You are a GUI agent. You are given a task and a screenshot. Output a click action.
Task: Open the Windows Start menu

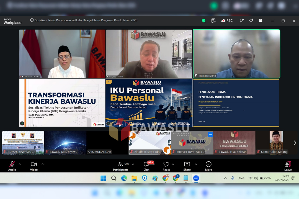click(103, 178)
